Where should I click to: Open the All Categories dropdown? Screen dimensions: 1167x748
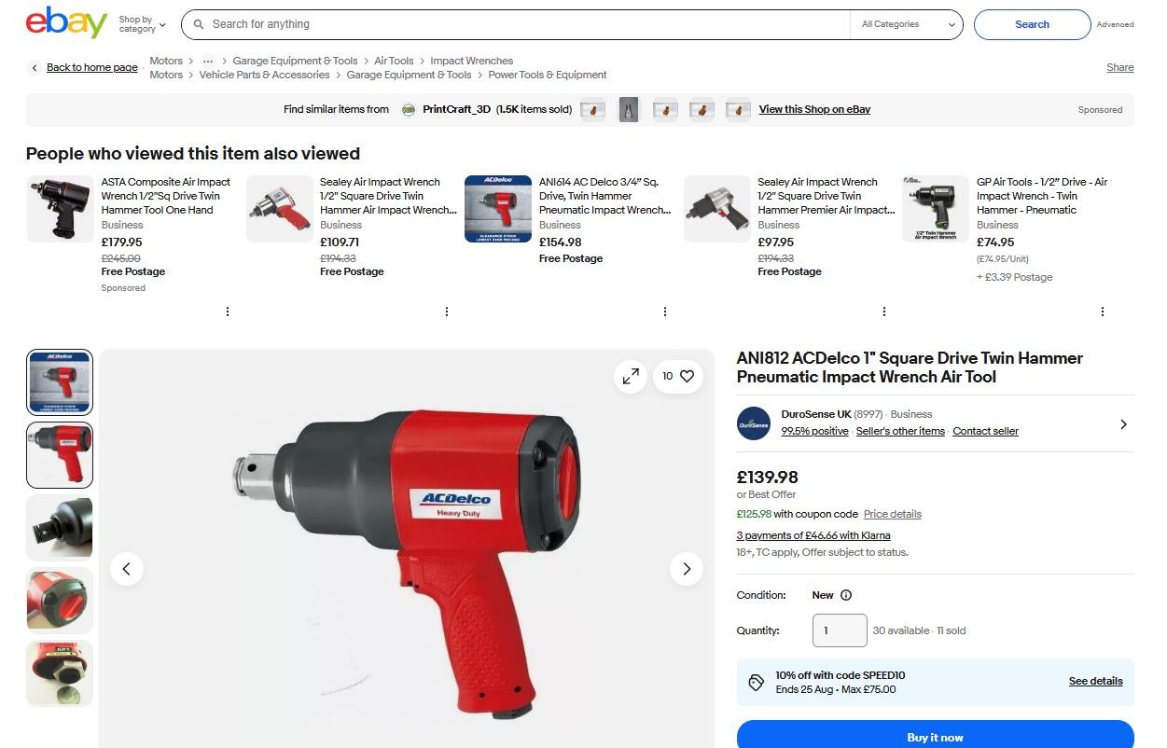click(906, 24)
